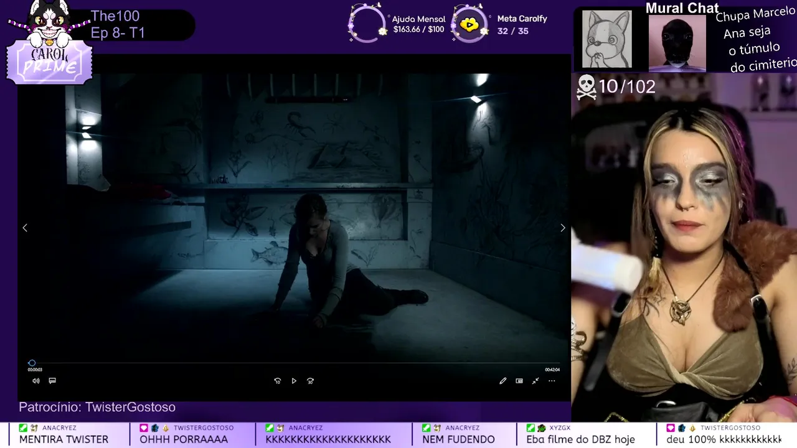Click the webcam feed of the streamer
Image resolution: width=797 pixels, height=448 pixels.
point(684,249)
